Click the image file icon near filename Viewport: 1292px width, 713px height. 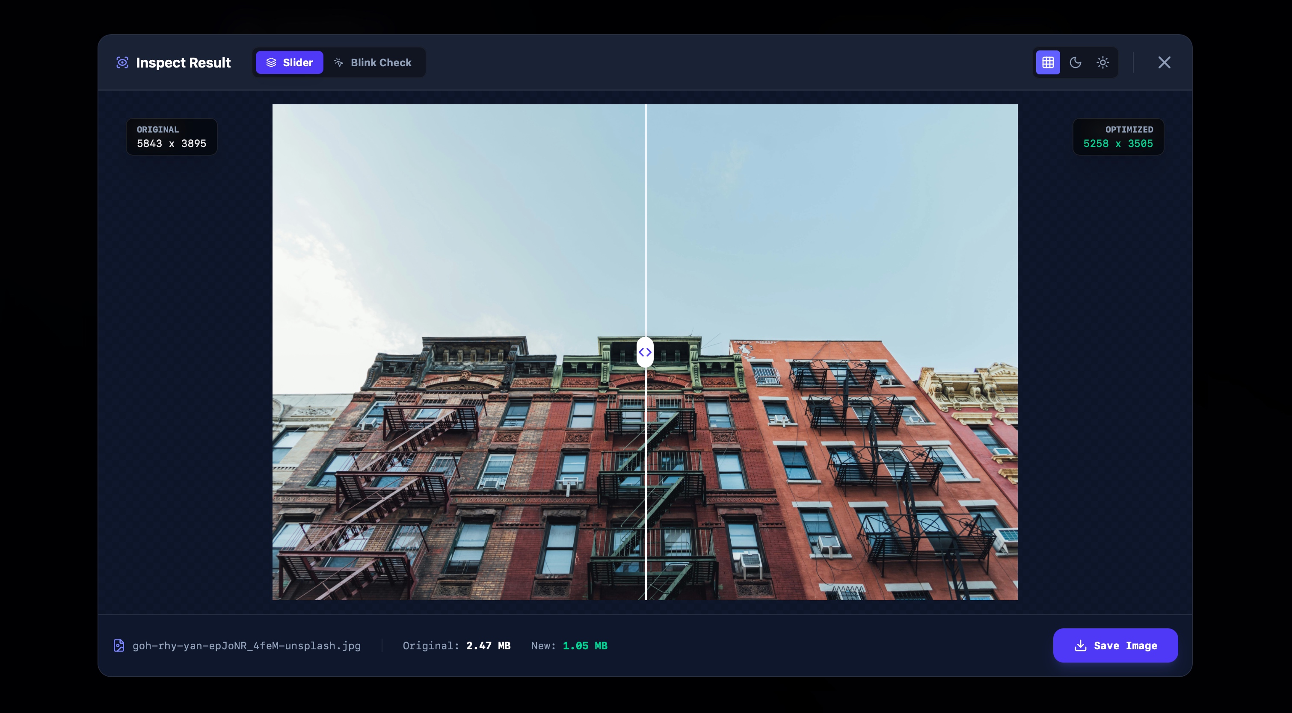point(119,645)
